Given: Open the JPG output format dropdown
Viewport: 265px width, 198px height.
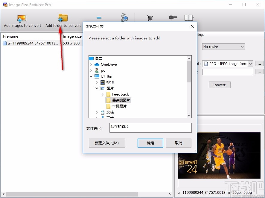Looking at the screenshot, I should point(250,64).
